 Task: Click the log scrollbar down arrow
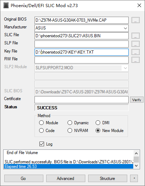[136, 166]
